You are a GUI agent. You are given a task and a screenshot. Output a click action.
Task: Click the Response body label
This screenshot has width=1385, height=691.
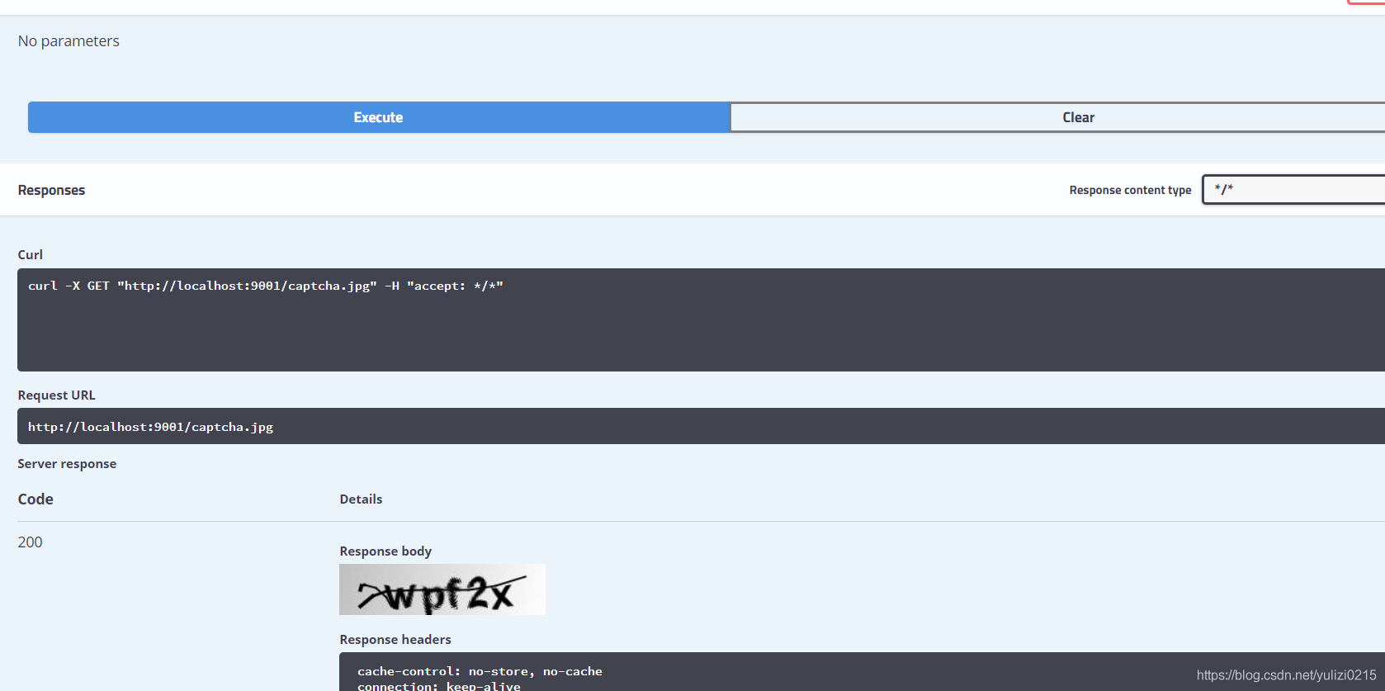coord(385,551)
